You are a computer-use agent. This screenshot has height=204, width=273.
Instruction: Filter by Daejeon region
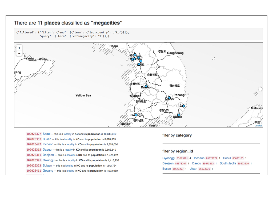[168, 163]
